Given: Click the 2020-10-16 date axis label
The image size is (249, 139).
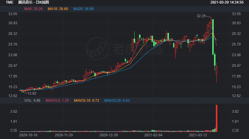Looking at the screenshot, I should coord(28,135).
